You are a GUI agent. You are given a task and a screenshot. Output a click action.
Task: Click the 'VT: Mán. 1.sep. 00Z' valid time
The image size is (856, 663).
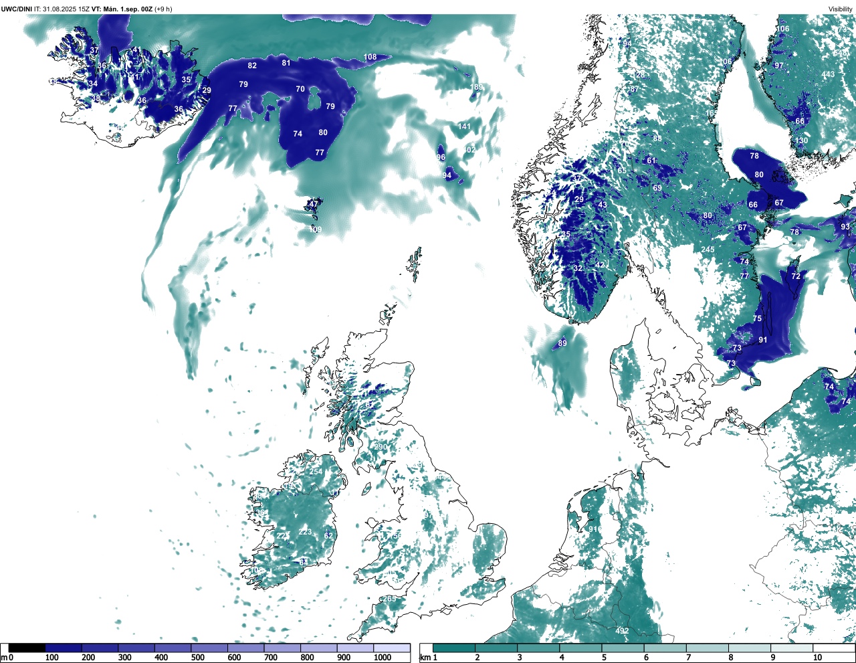tap(122, 9)
